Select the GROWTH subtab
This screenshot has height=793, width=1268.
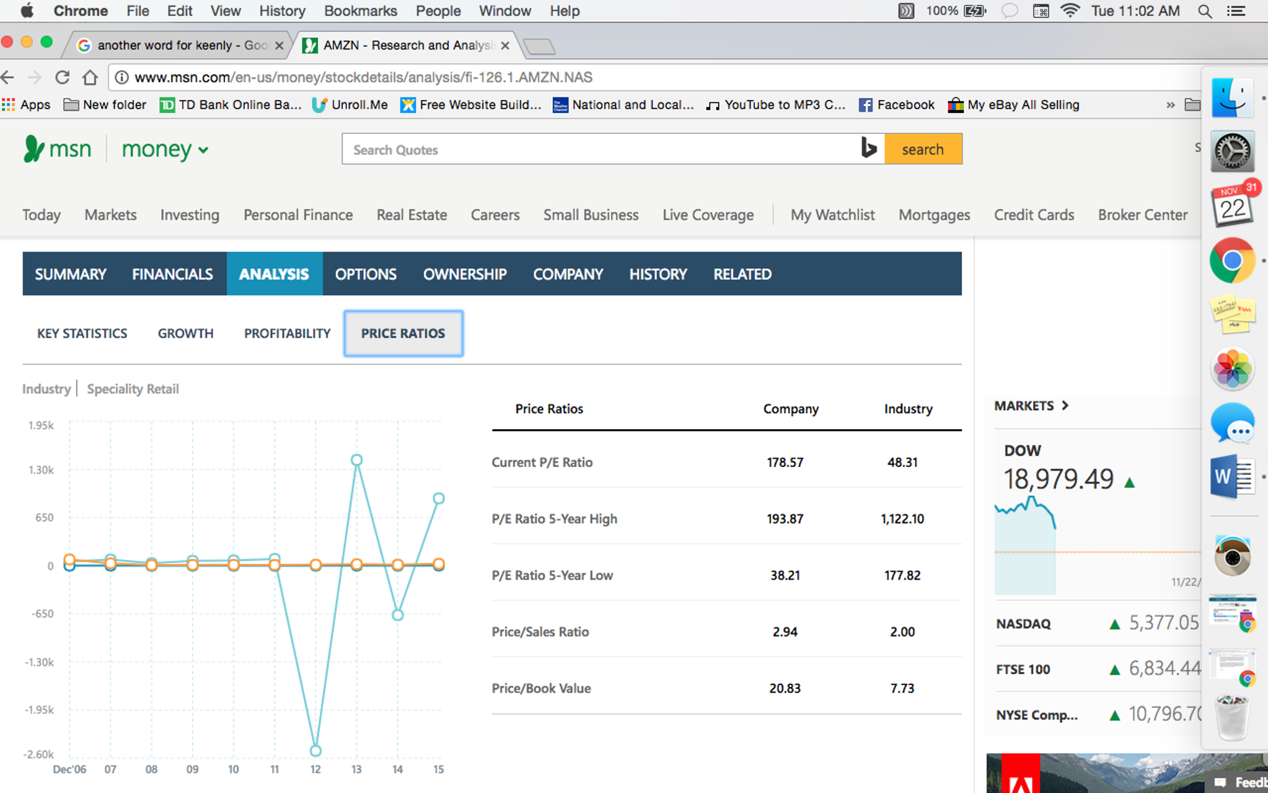(185, 334)
